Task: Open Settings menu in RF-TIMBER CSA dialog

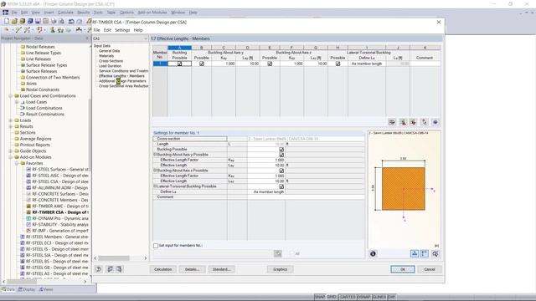Action: [x=122, y=30]
